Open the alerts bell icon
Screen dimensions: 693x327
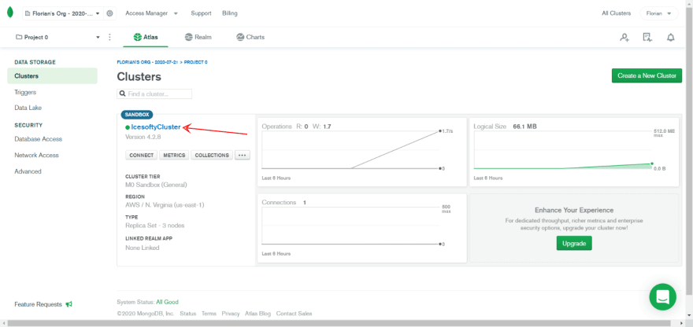click(x=670, y=38)
